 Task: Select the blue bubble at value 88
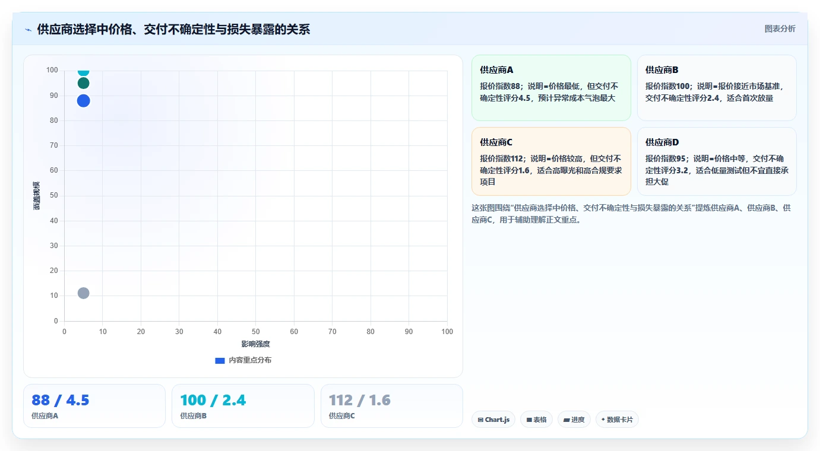[x=83, y=101]
